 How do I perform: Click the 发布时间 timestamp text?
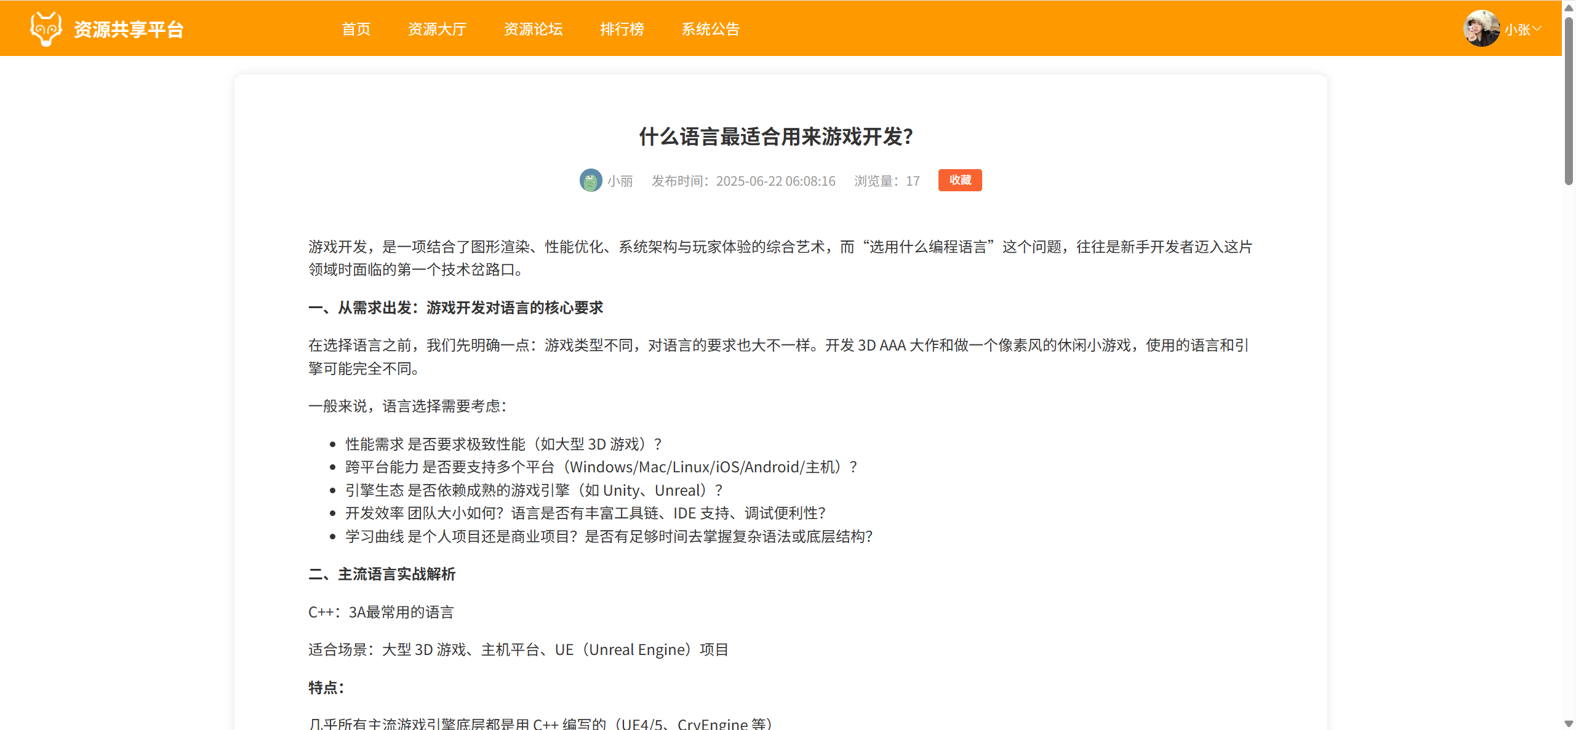[x=743, y=181]
